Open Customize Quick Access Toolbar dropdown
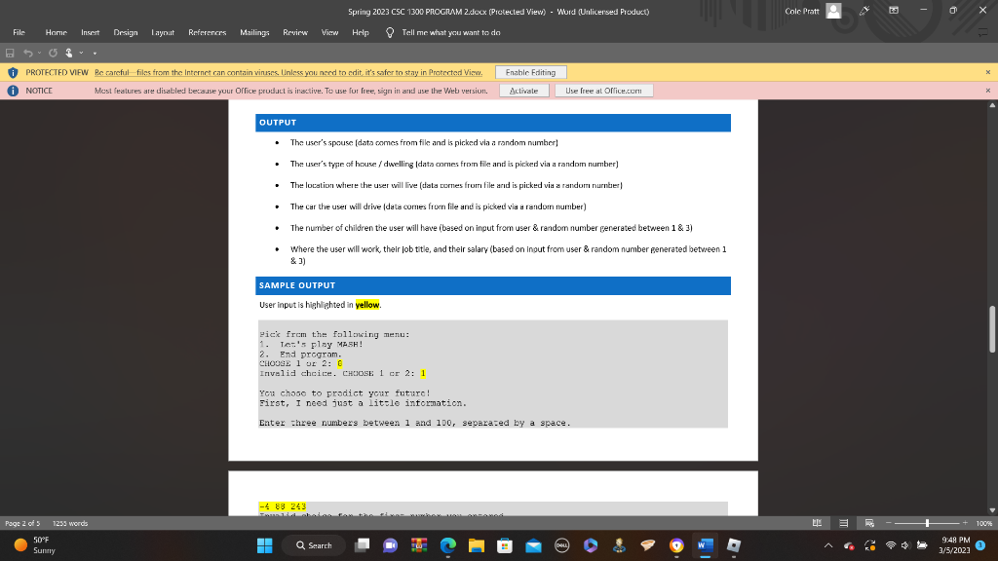 coord(95,53)
